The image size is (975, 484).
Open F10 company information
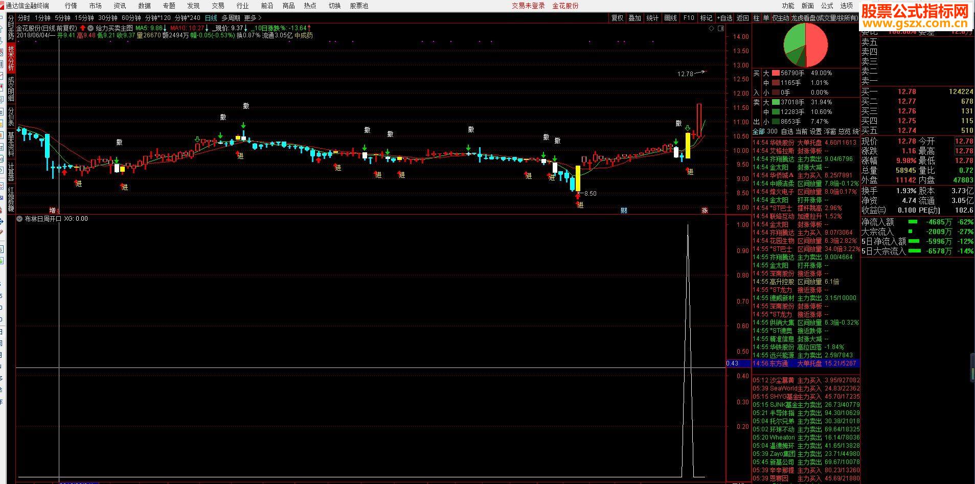(689, 18)
